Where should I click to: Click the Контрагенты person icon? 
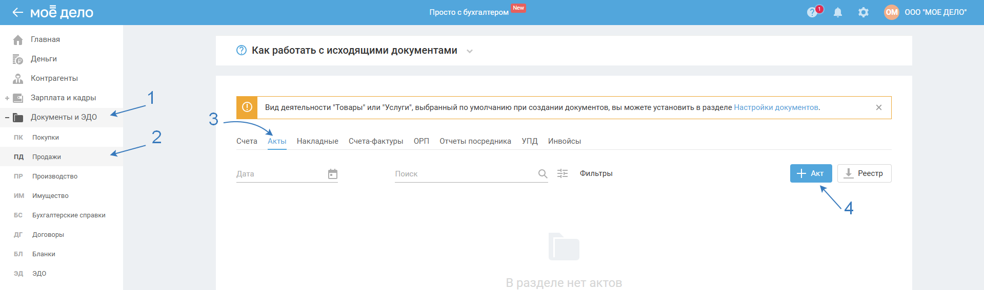point(18,79)
